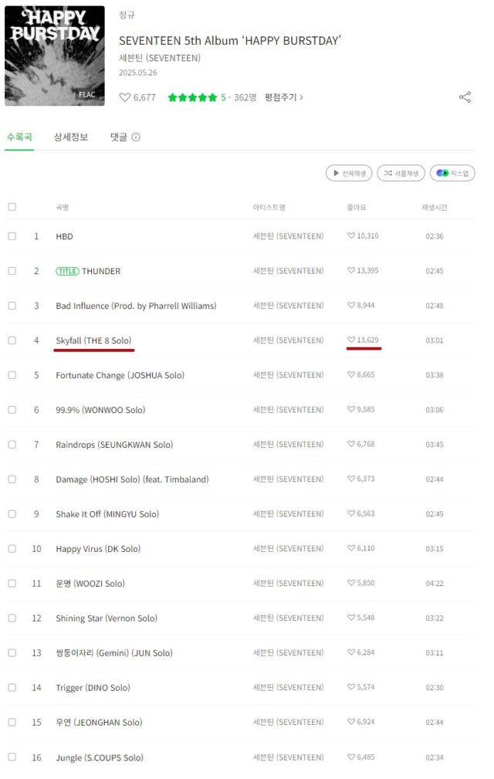Tick the checkbox for Trigger (DINO Solo)
Image resolution: width=494 pixels, height=779 pixels.
pos(12,688)
